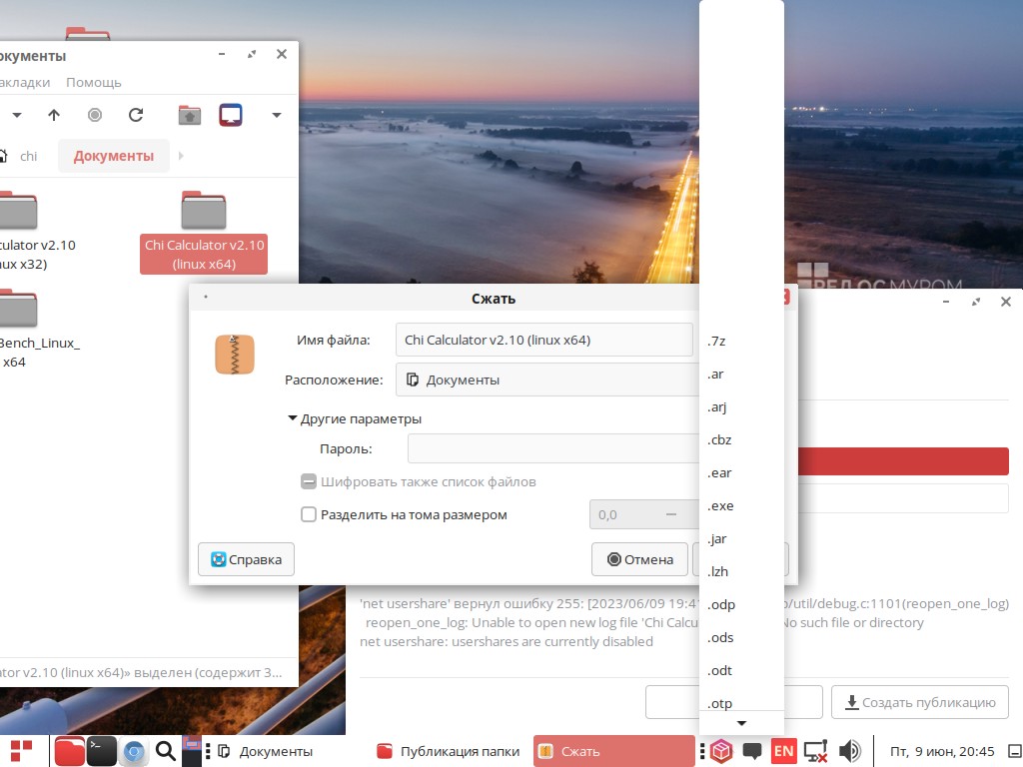The height and width of the screenshot is (767, 1023).
Task: Enable Разделить на тома размером checkbox
Action: click(309, 514)
